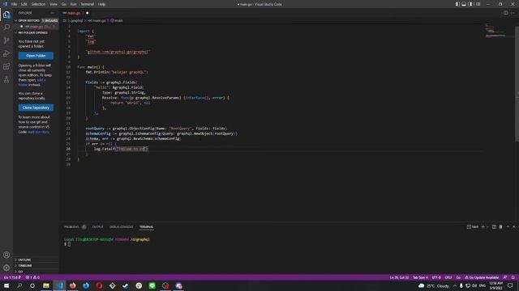Screen dimensions: 519x291
Task: Click the editor minimap
Action: (x=498, y=32)
